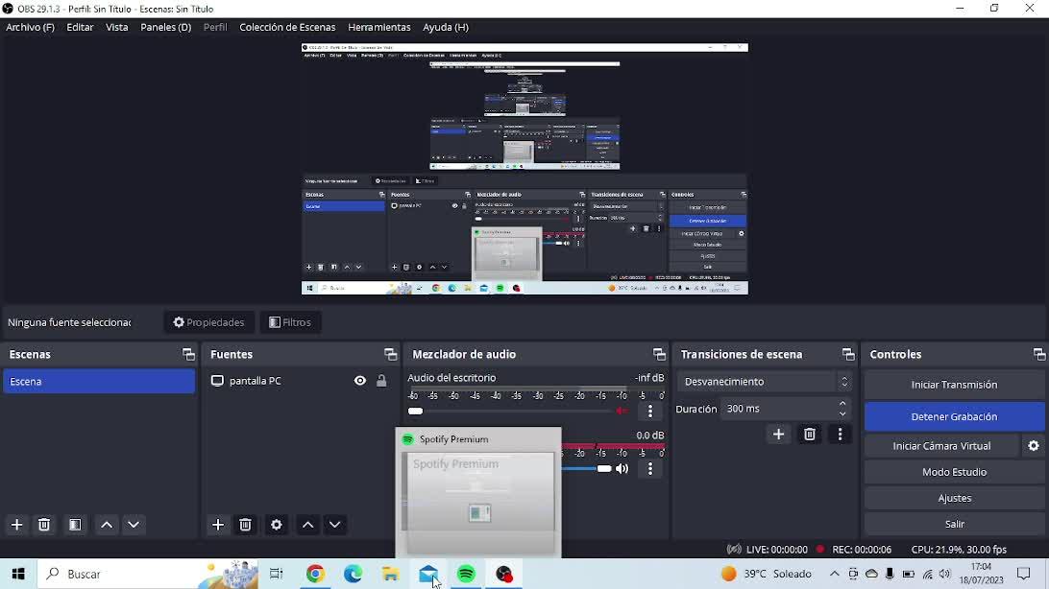Toggle visibility of pantalla PC source
Screen dimensions: 1049x589
pyautogui.click(x=360, y=381)
